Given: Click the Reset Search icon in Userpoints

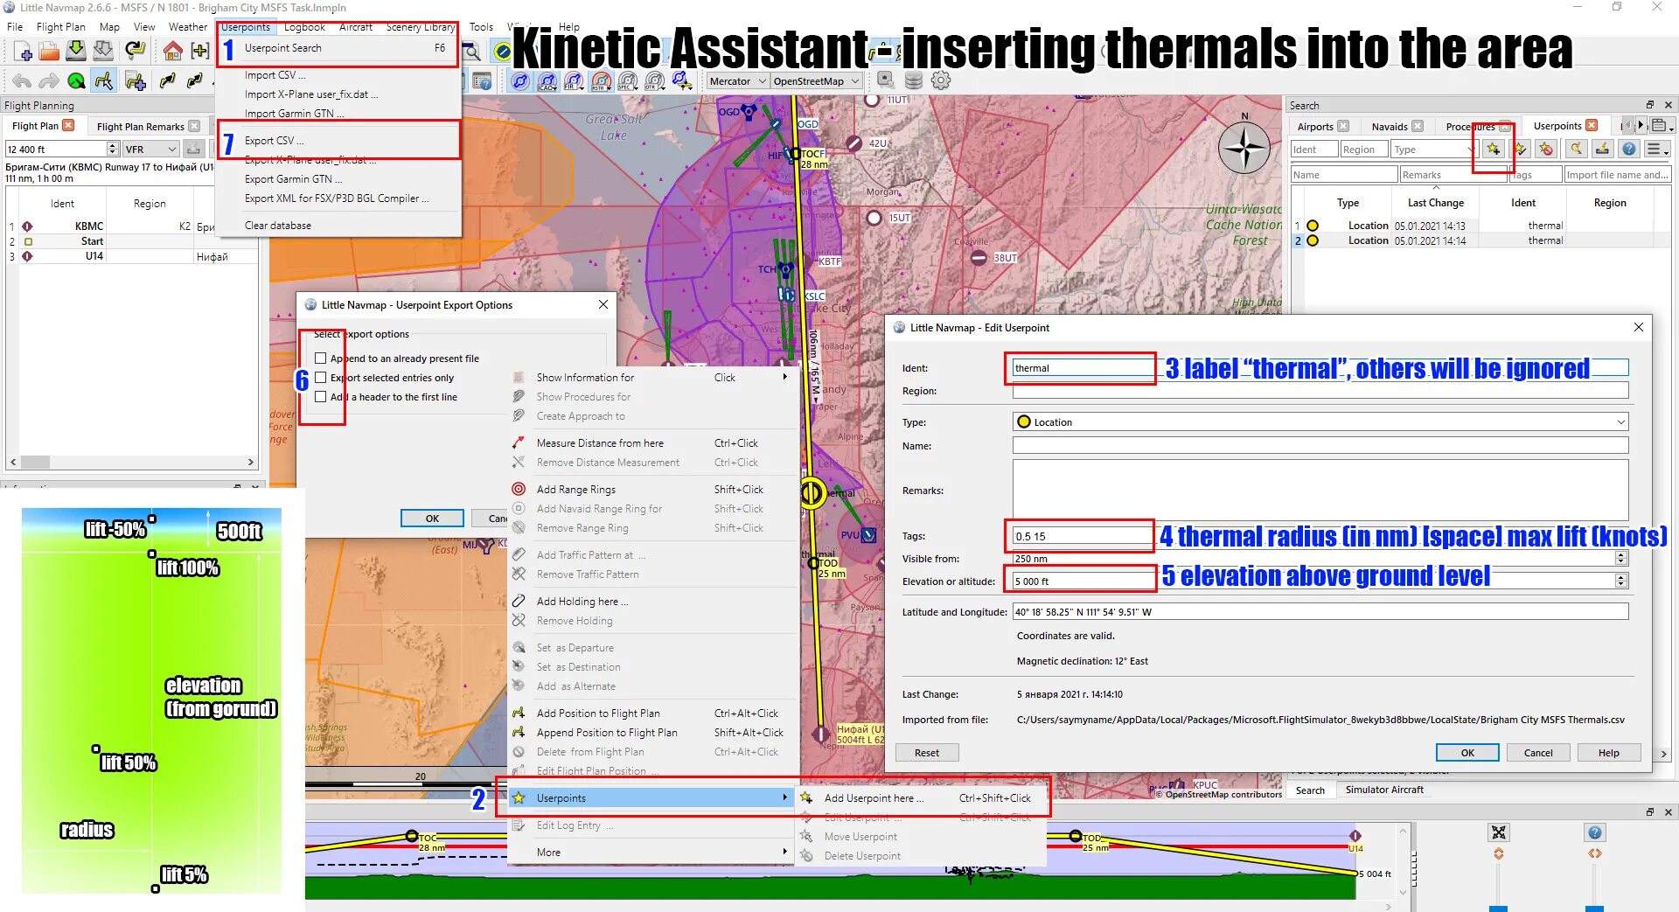Looking at the screenshot, I should (1576, 149).
